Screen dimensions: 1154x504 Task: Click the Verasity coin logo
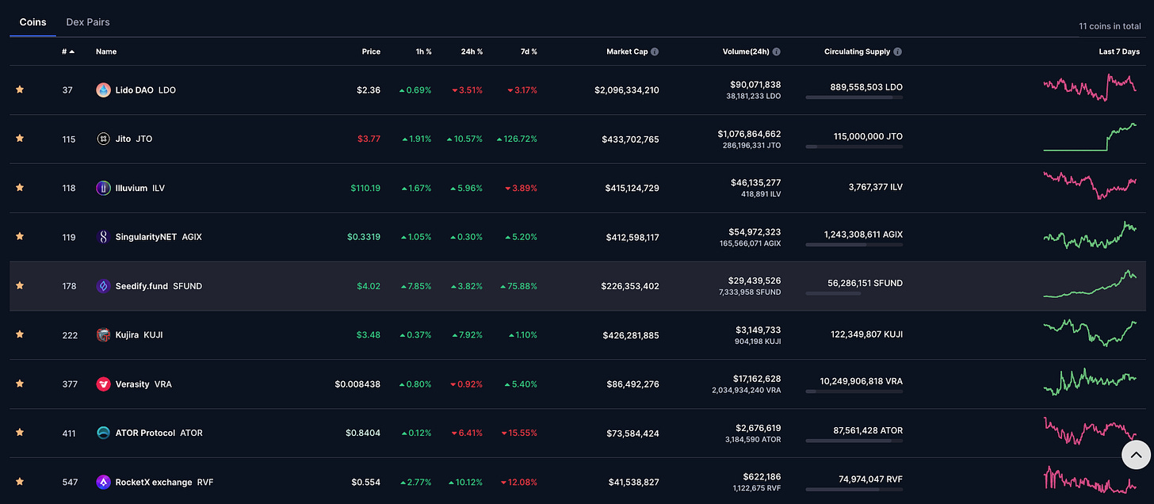click(103, 384)
